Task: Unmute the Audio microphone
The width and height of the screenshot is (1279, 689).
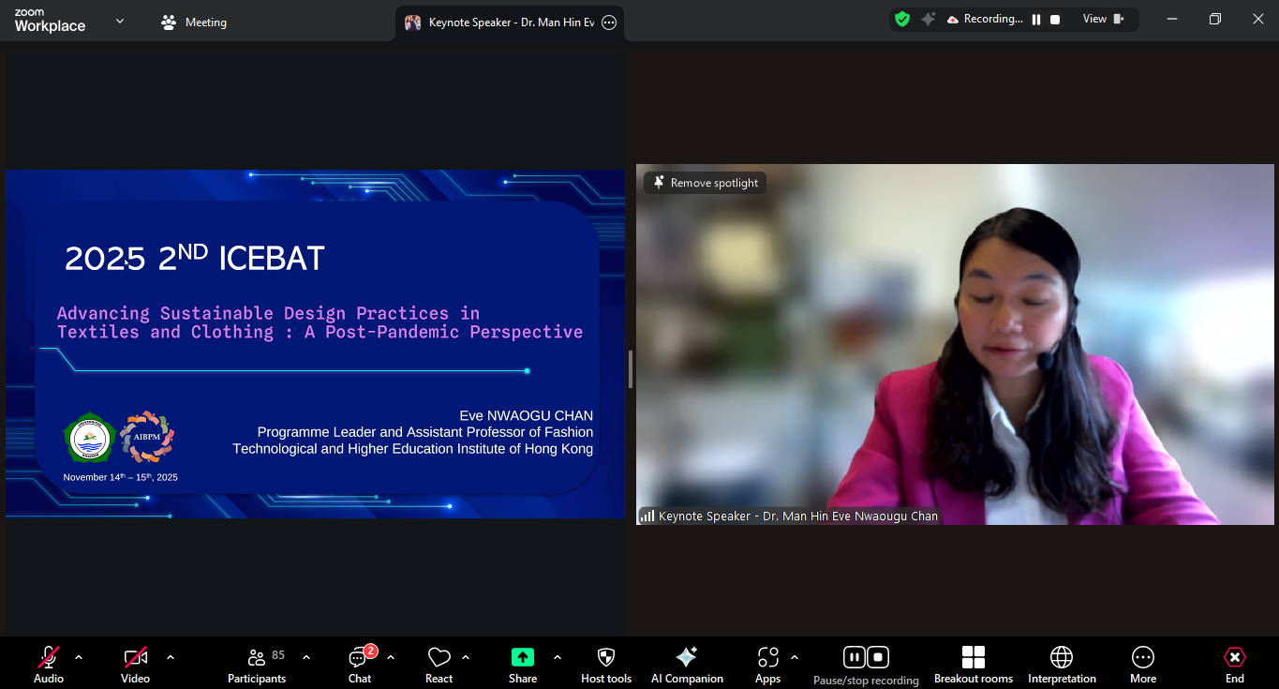Action: pyautogui.click(x=49, y=657)
